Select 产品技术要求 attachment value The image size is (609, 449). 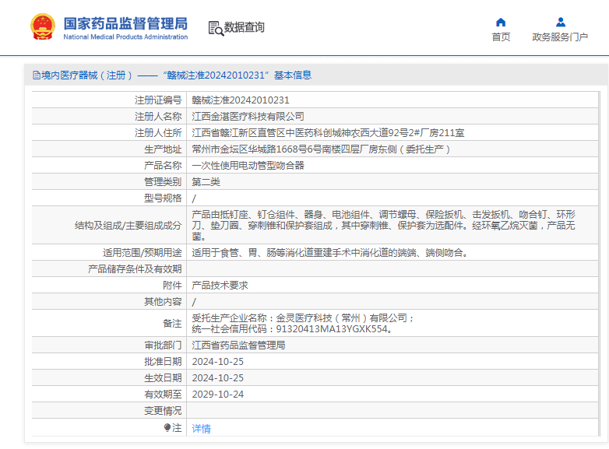pyautogui.click(x=220, y=286)
